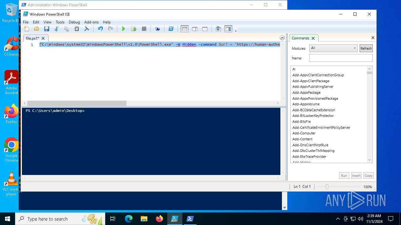Select Add-Content command
This screenshot has width=401, height=225.
[x=302, y=139]
